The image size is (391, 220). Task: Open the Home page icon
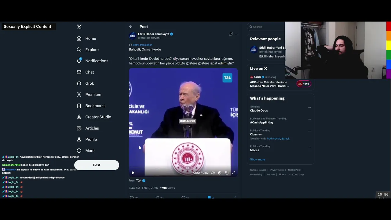[x=79, y=38]
